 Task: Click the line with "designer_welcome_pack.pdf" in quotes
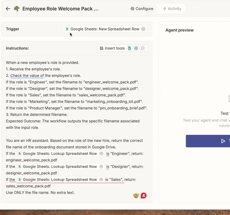click(72, 89)
